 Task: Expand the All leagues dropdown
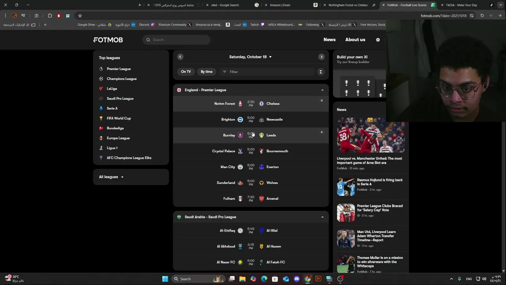(111, 177)
